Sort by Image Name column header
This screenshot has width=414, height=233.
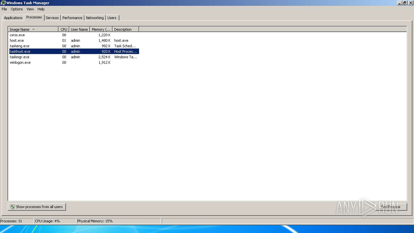(33, 29)
